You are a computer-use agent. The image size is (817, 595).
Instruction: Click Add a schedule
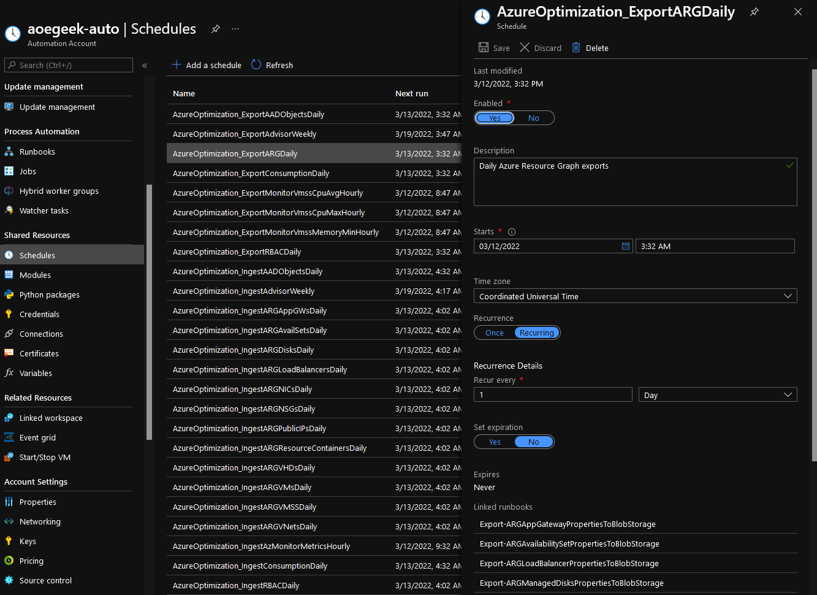point(207,65)
